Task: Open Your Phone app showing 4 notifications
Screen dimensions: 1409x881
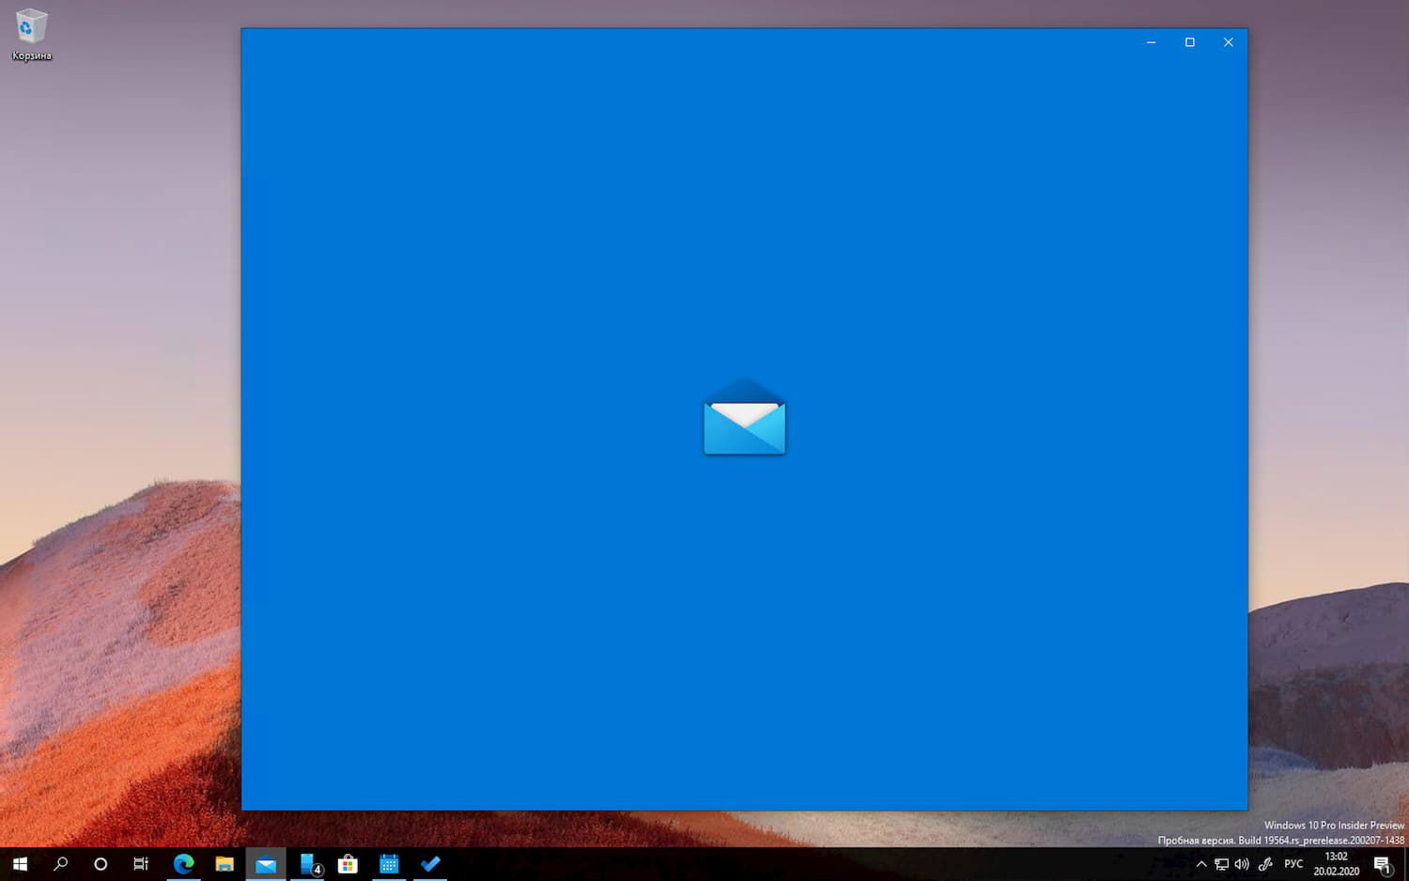Action: coord(307,864)
